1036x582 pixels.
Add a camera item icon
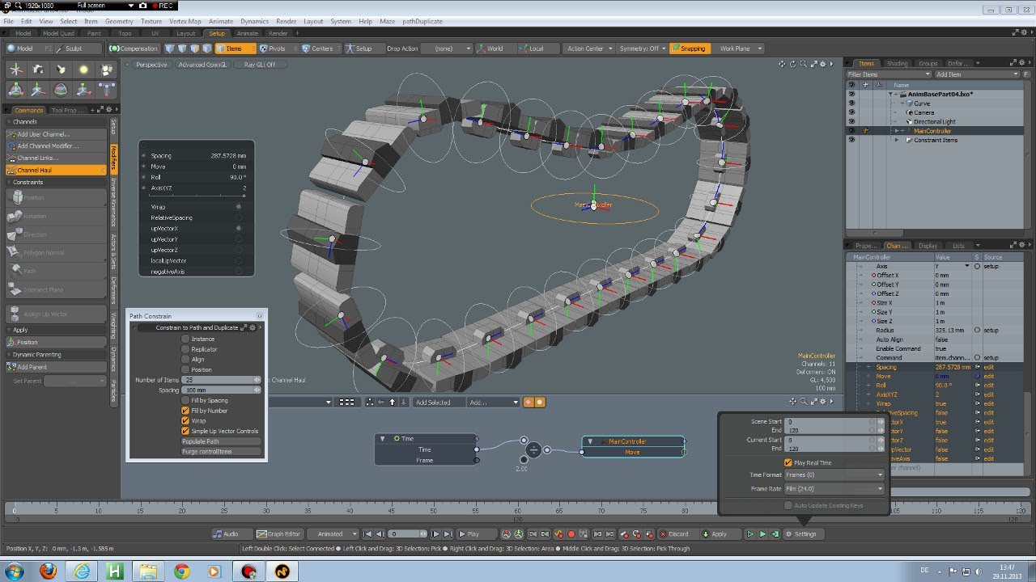(x=38, y=70)
